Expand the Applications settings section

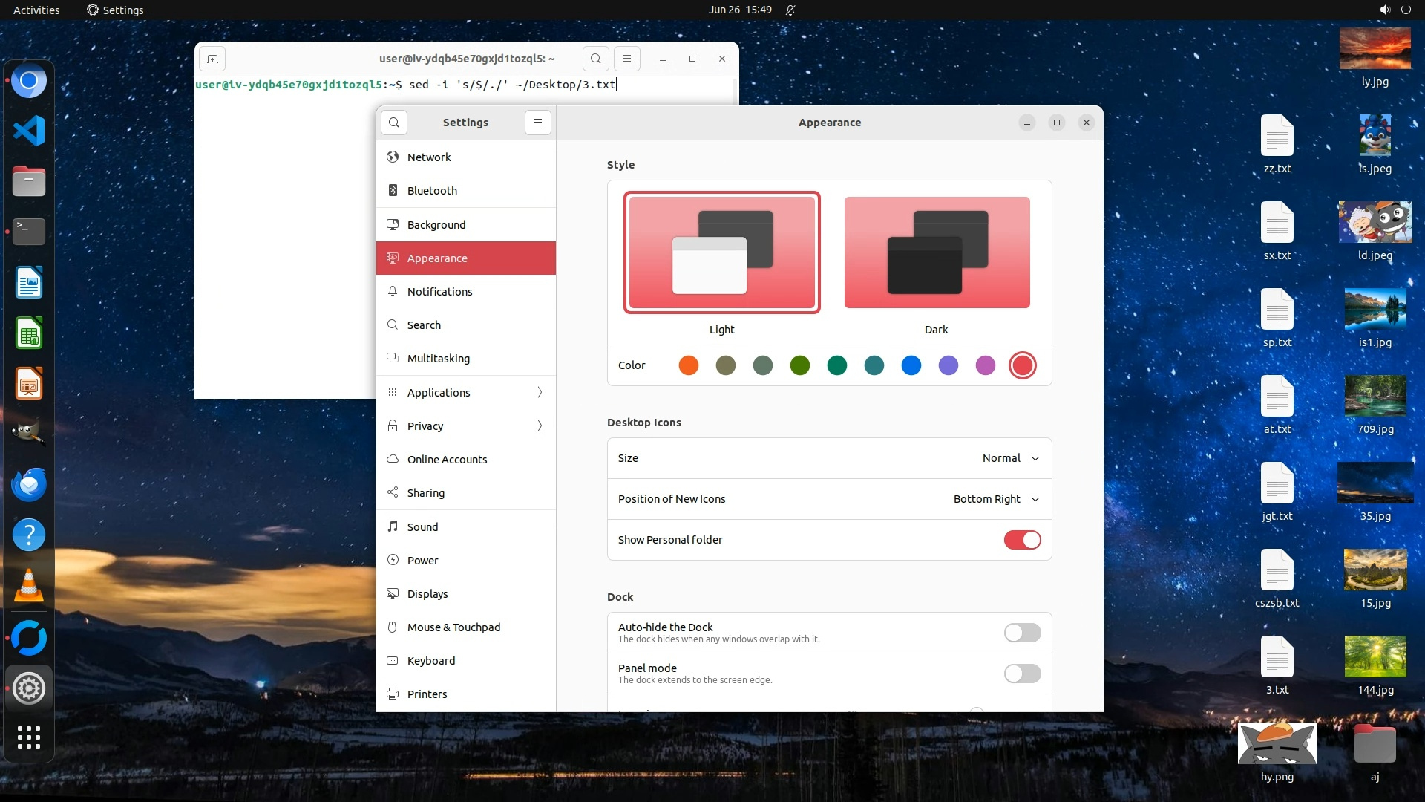coord(466,392)
